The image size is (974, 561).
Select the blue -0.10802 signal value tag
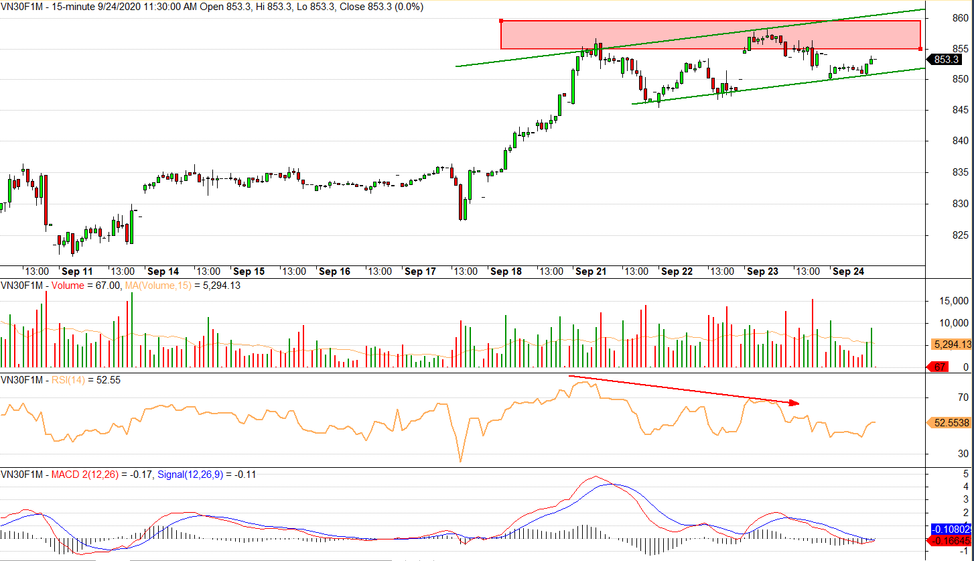point(951,529)
